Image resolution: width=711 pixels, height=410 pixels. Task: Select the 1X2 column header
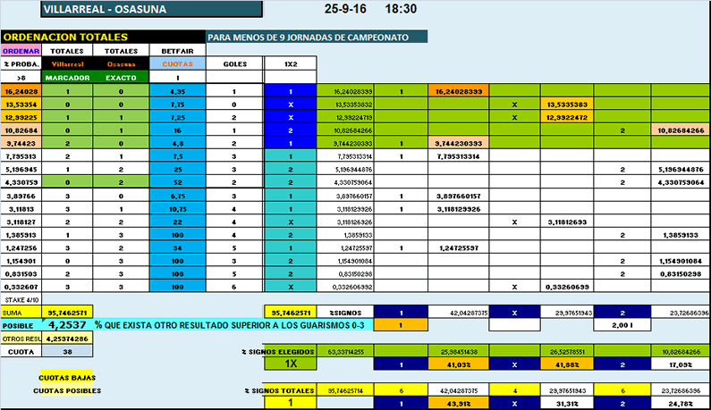pos(290,64)
